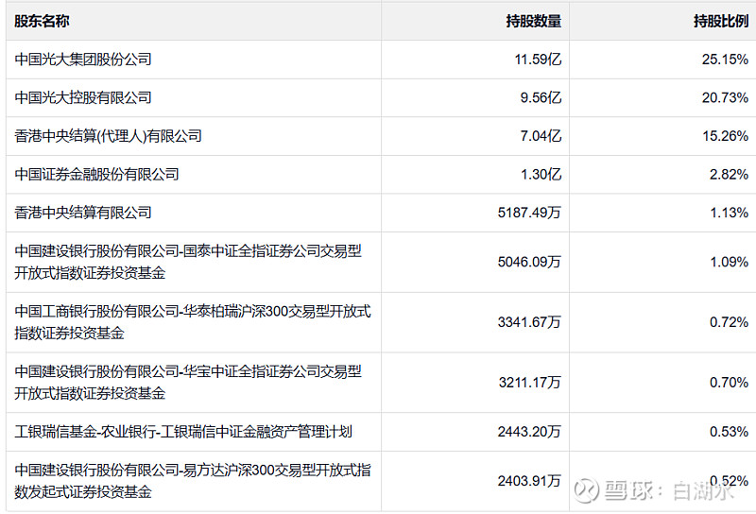Select the 2403.91万 holding value
Image resolution: width=756 pixels, height=514 pixels.
click(529, 481)
